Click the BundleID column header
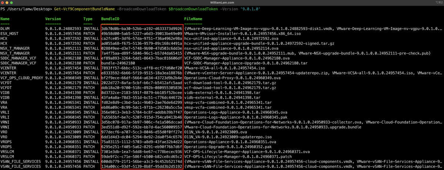Screen dimensions: 444x170 point(110,19)
